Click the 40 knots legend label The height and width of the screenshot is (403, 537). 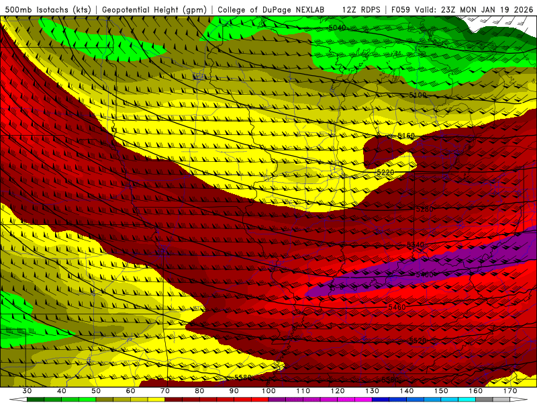[62, 391]
